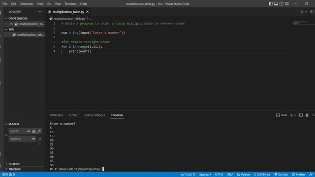Collapse the Replace field chevron toggle
This screenshot has height=177, width=315.
(x=6, y=135)
